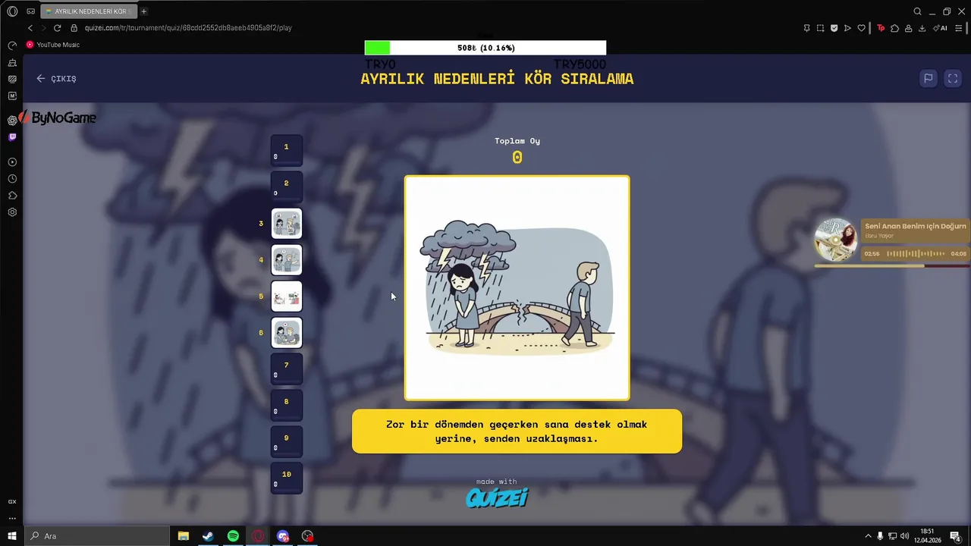Open the YouTube Music bookmark

pyautogui.click(x=53, y=45)
